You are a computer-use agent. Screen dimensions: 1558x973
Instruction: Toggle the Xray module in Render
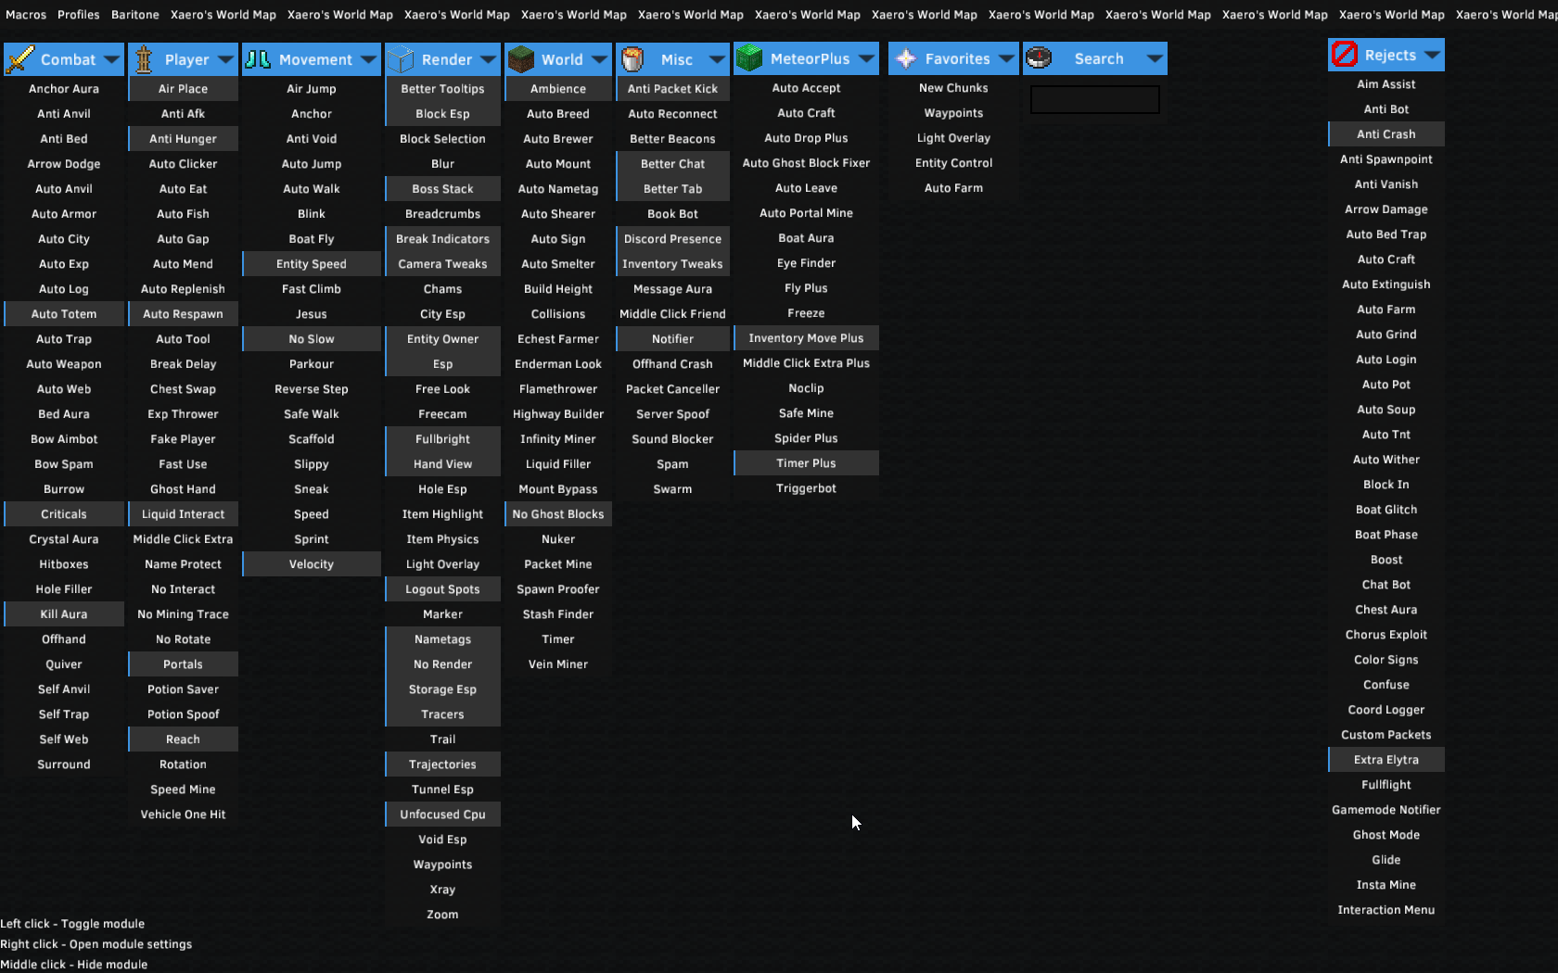(x=442, y=889)
